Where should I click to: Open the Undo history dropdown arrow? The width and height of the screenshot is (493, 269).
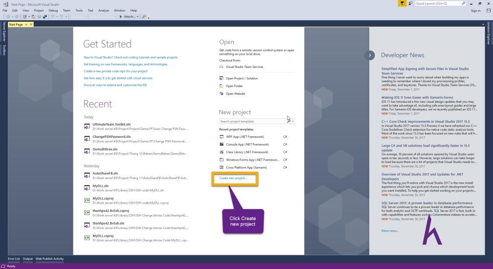coord(57,17)
